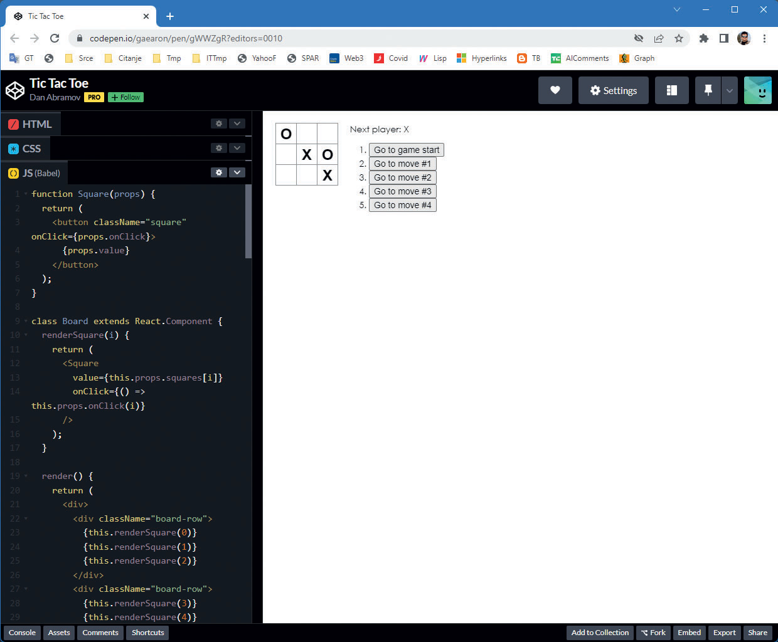Select the HTML editor tab
778x642 pixels.
point(30,124)
